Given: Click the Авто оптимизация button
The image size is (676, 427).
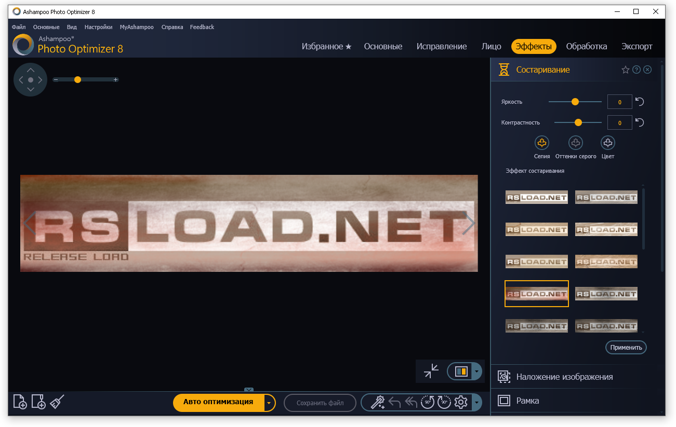Looking at the screenshot, I should 218,403.
